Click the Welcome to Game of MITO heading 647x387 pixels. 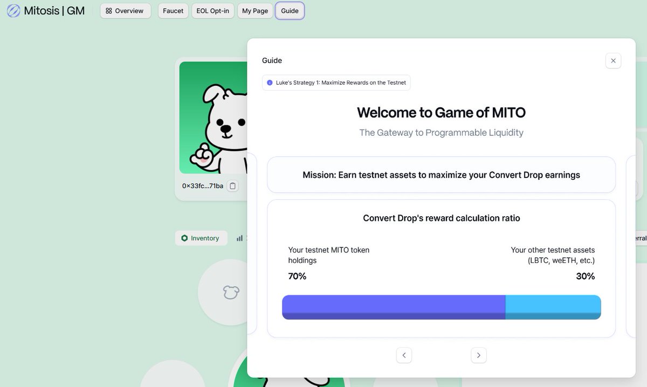tap(441, 113)
